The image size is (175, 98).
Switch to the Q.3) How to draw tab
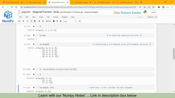click(x=104, y=2)
